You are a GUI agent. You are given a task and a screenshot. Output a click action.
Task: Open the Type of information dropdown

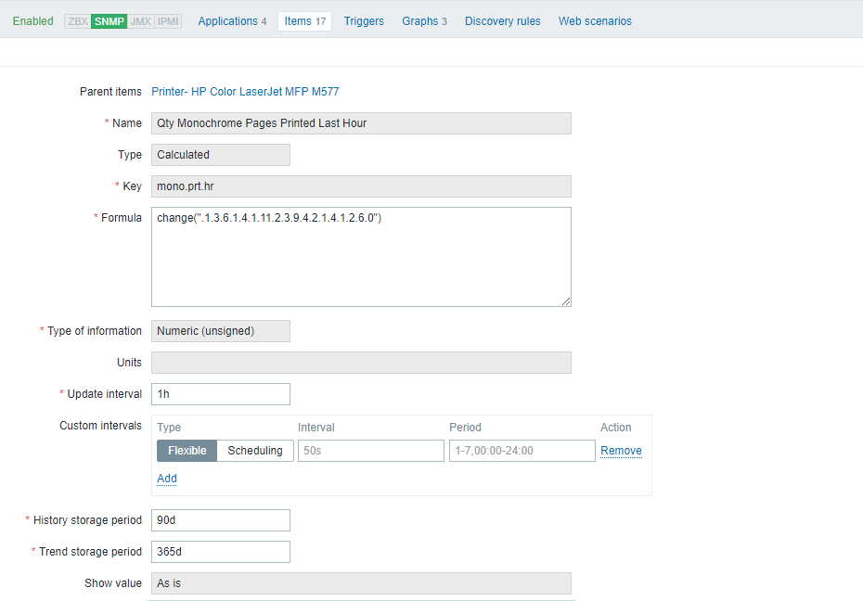tap(220, 330)
